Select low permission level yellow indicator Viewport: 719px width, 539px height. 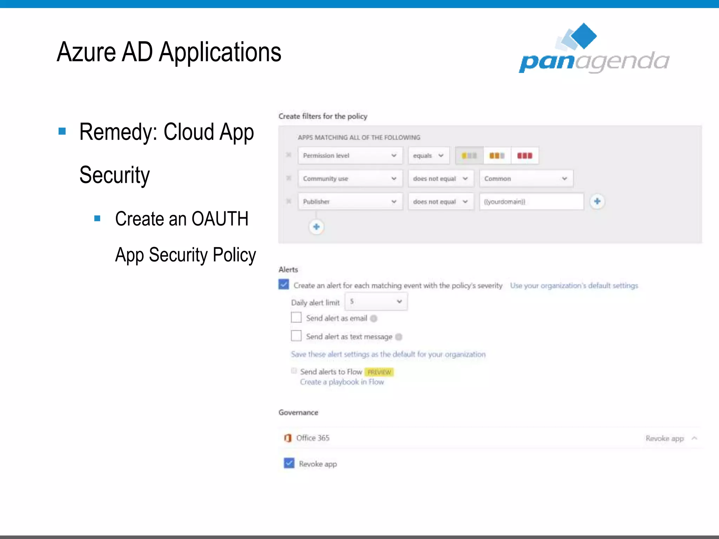click(469, 155)
